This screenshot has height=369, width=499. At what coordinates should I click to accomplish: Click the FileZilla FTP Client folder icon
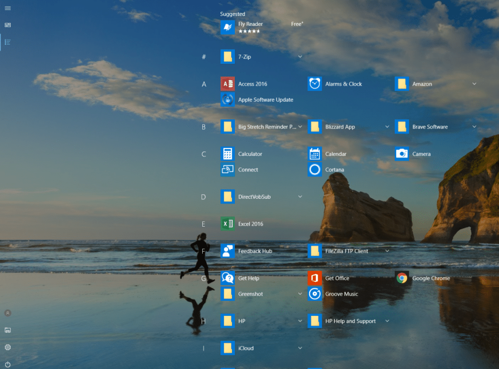click(x=315, y=251)
